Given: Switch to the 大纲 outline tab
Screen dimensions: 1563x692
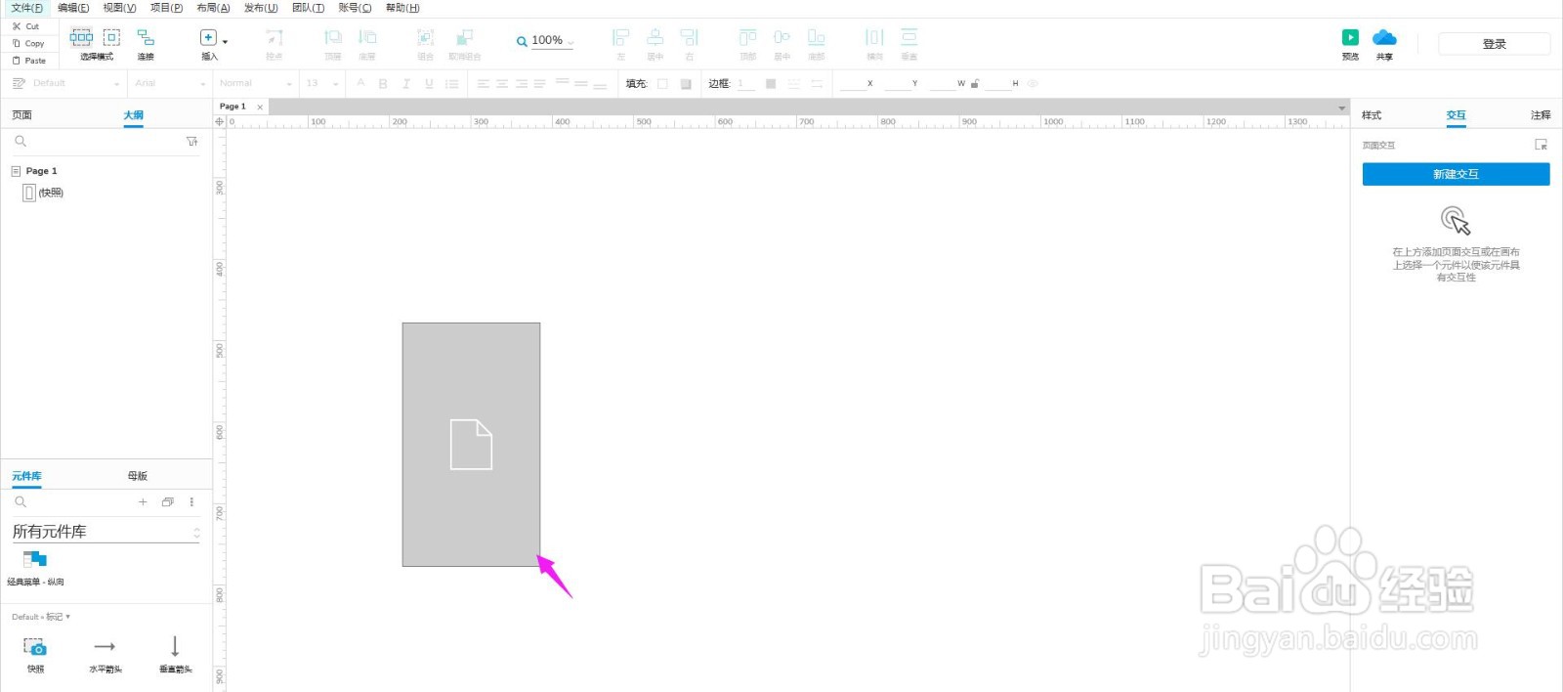Looking at the screenshot, I should (x=134, y=115).
